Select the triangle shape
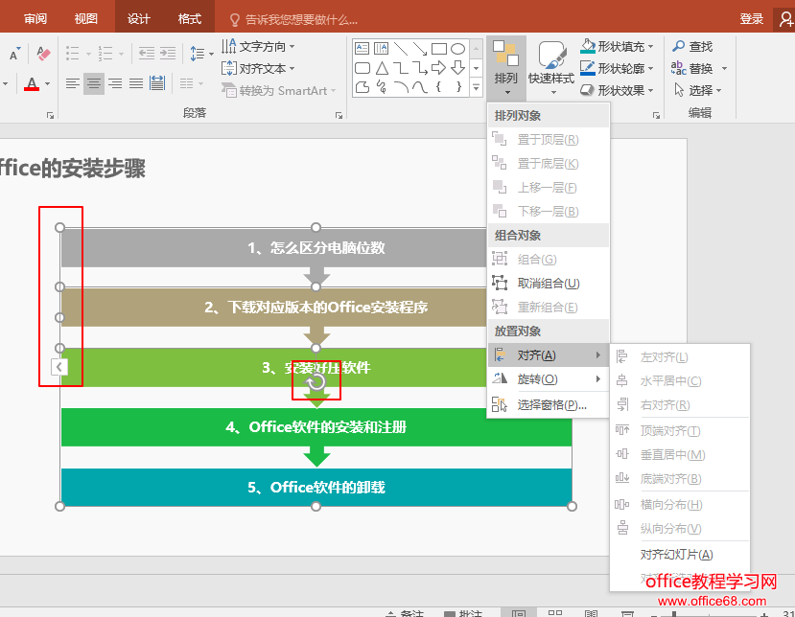Image resolution: width=795 pixels, height=617 pixels. (x=382, y=68)
